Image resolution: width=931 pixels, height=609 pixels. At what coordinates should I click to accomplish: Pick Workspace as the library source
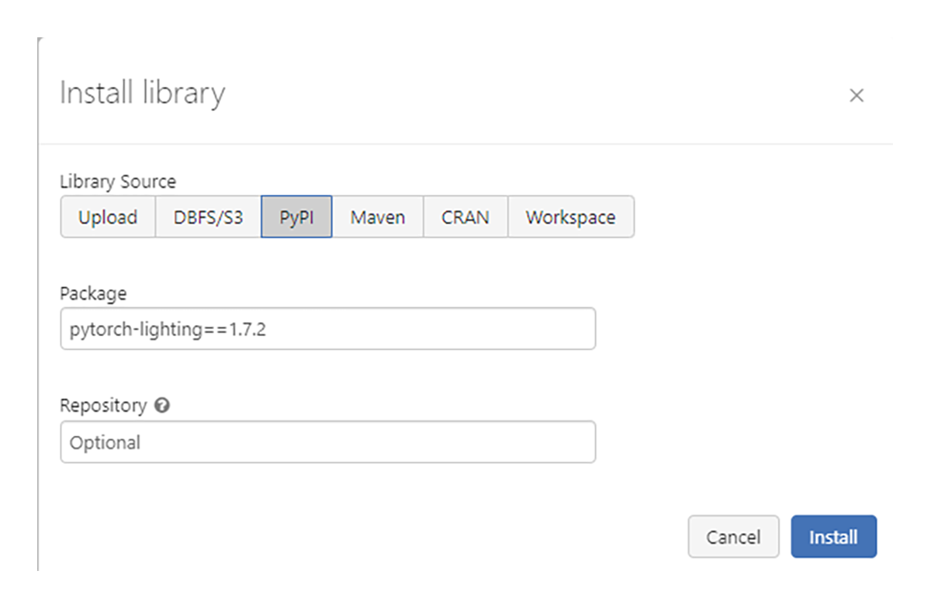pyautogui.click(x=570, y=217)
